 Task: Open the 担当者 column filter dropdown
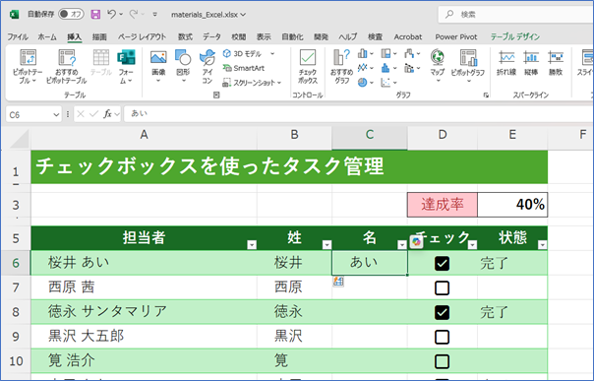[252, 245]
